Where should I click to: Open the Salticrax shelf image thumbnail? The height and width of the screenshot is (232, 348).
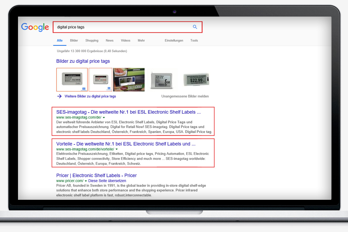[x=129, y=80]
